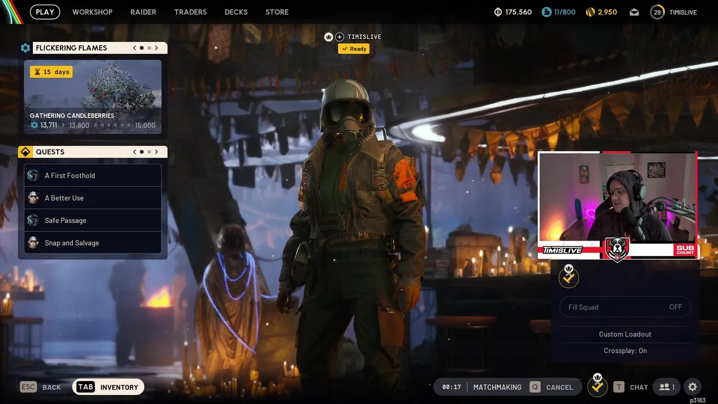Open the RAIDER tab
Viewport: 718px width, 404px height.
click(143, 12)
